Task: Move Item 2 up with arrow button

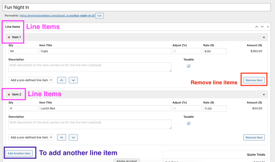Action: 61,137
